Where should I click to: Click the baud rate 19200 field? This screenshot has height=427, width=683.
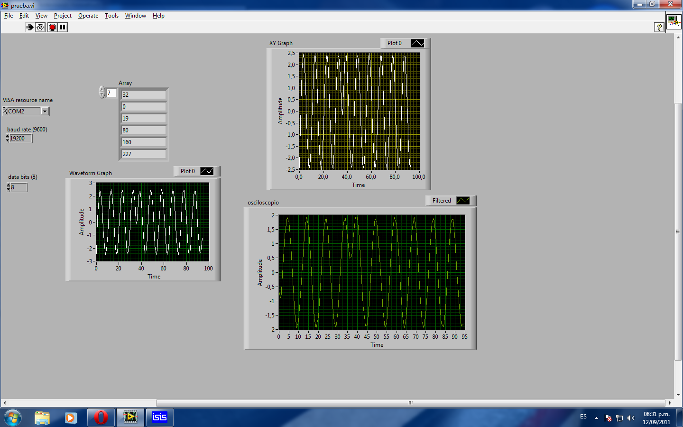coord(21,139)
